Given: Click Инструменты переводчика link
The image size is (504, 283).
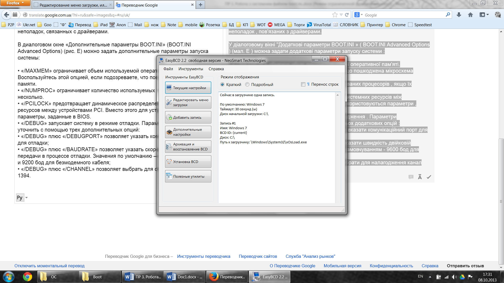Looking at the screenshot, I should coord(203,256).
